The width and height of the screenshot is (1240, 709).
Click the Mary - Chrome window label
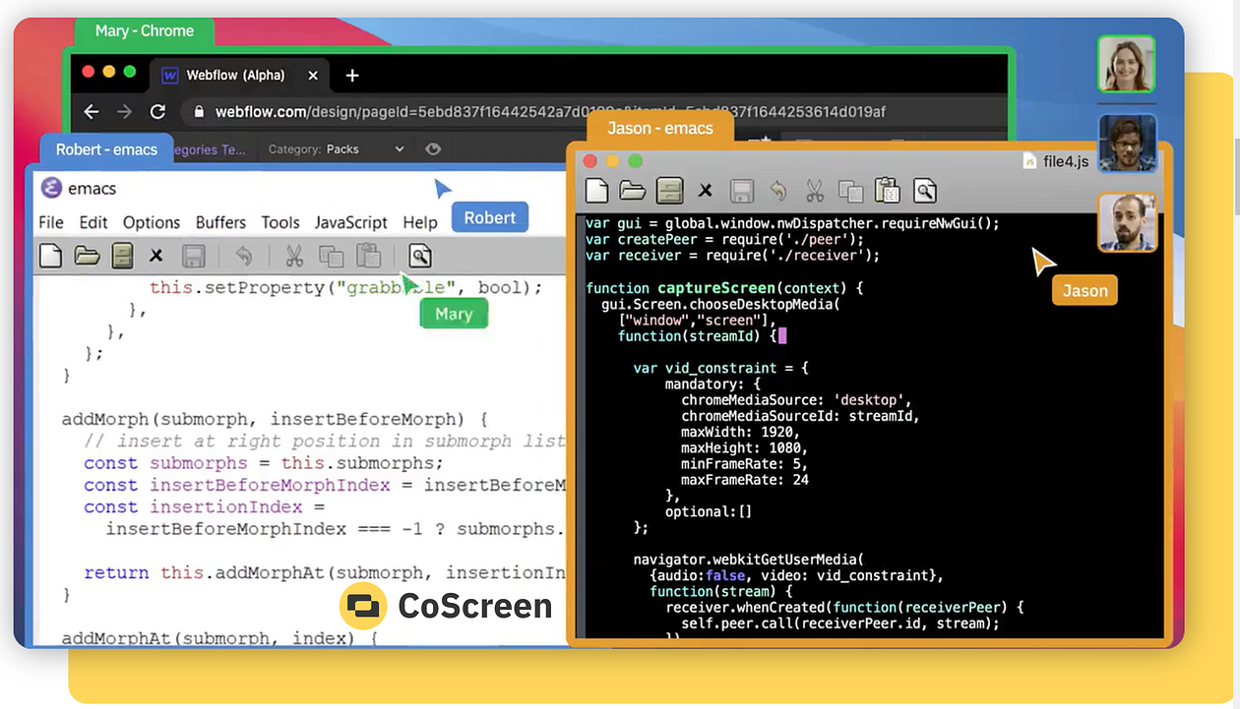tap(145, 30)
